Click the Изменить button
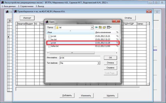Screen dimensions: 166x103 (x=86, y=96)
